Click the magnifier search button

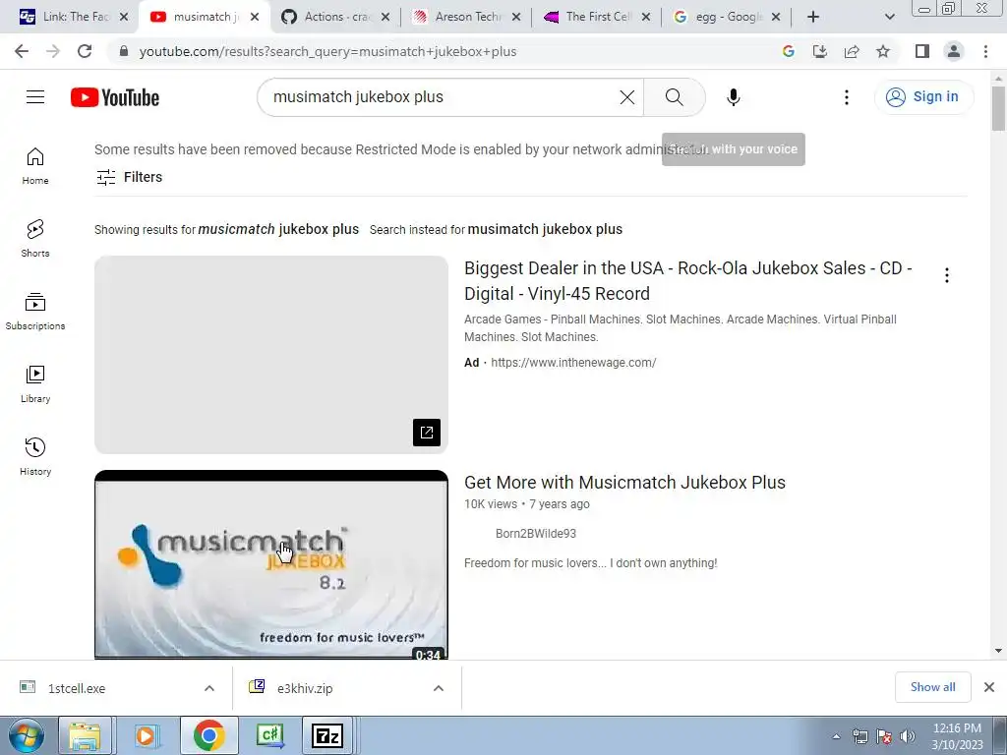tap(675, 97)
